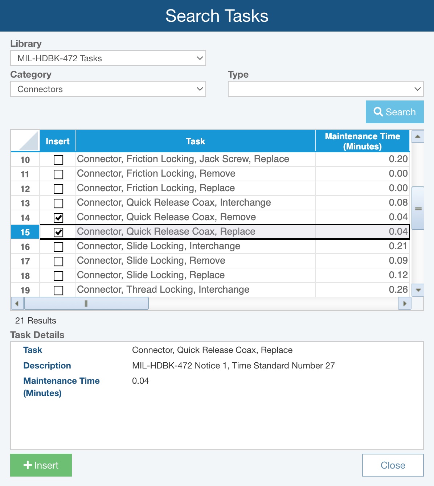Click the Search magnifier button

[x=394, y=112]
